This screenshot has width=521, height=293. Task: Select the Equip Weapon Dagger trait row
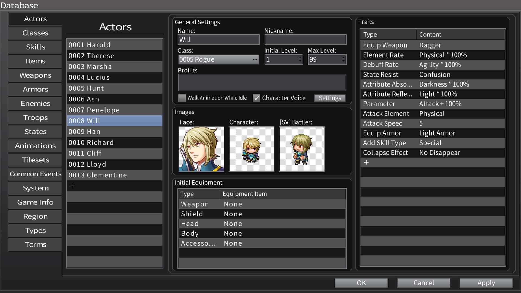[432, 45]
